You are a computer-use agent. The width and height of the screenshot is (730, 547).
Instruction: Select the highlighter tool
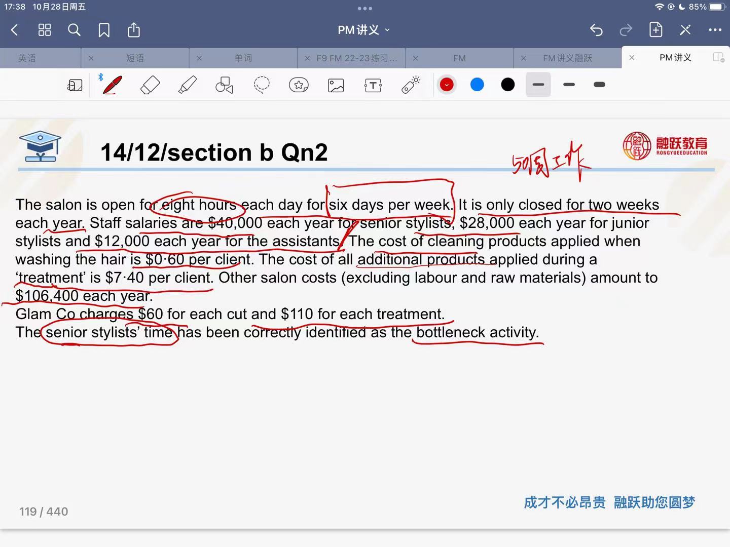click(x=187, y=85)
